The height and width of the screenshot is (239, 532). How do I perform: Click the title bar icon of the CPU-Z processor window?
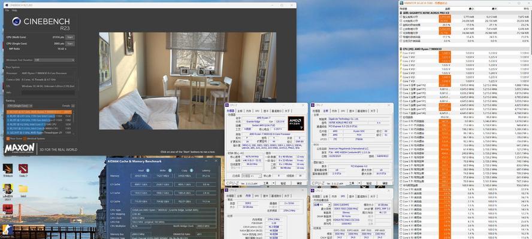[228, 105]
